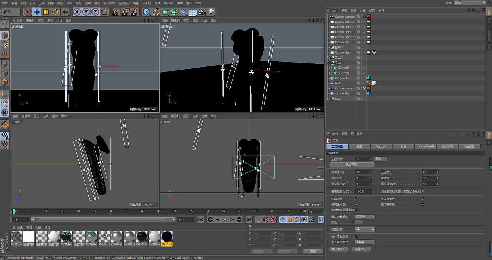Toggle Z axis lock
The height and width of the screenshot is (260, 492).
95,12
